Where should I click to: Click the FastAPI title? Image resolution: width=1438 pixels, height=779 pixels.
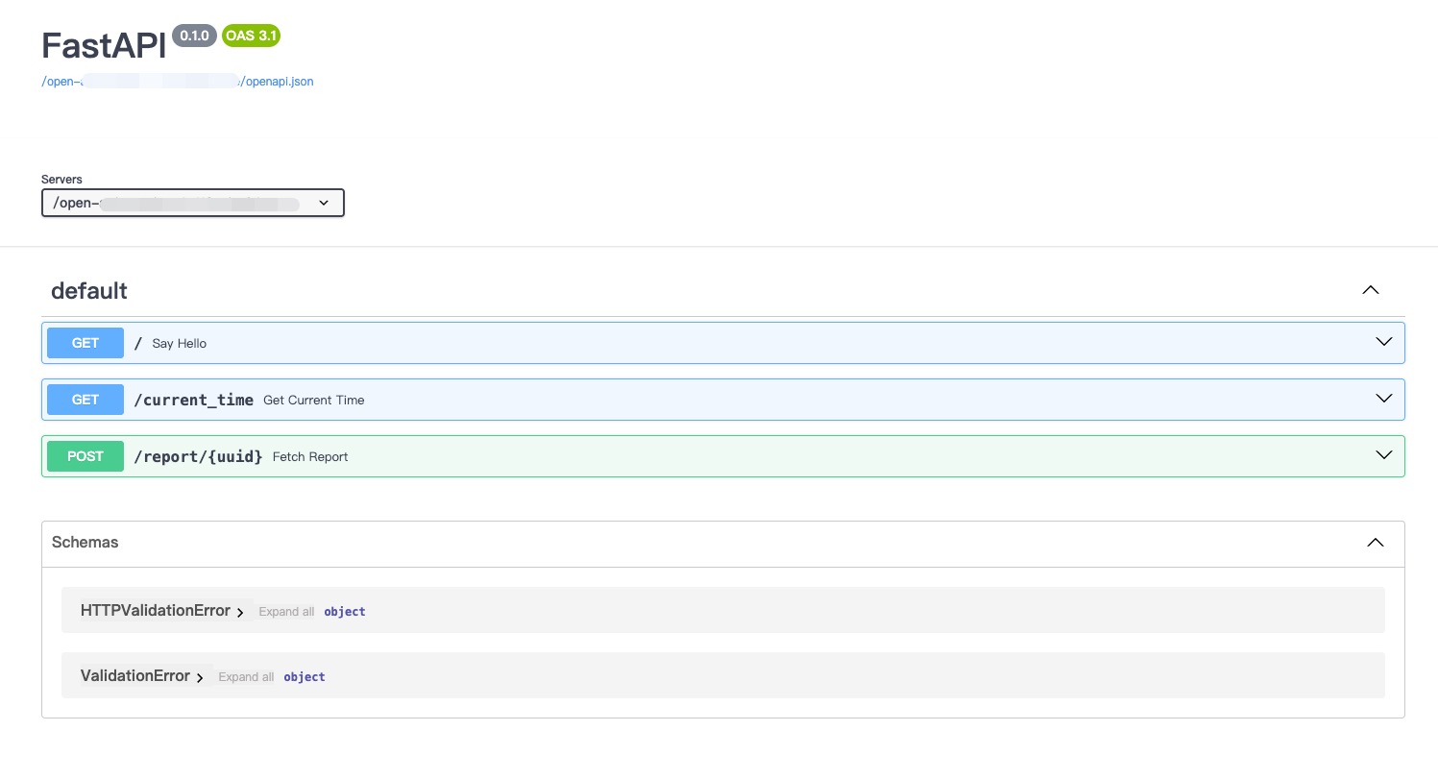coord(104,46)
